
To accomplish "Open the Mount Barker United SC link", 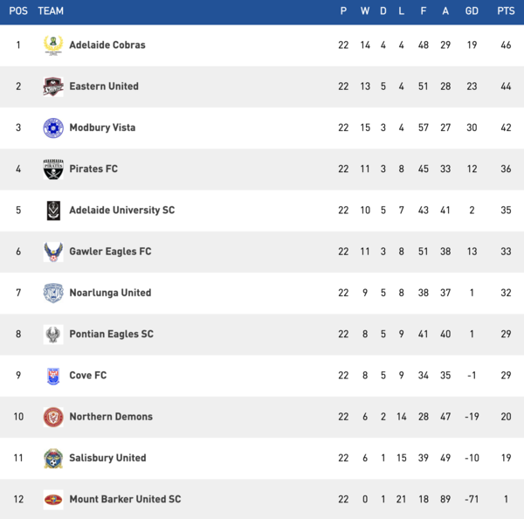I will 125,500.
